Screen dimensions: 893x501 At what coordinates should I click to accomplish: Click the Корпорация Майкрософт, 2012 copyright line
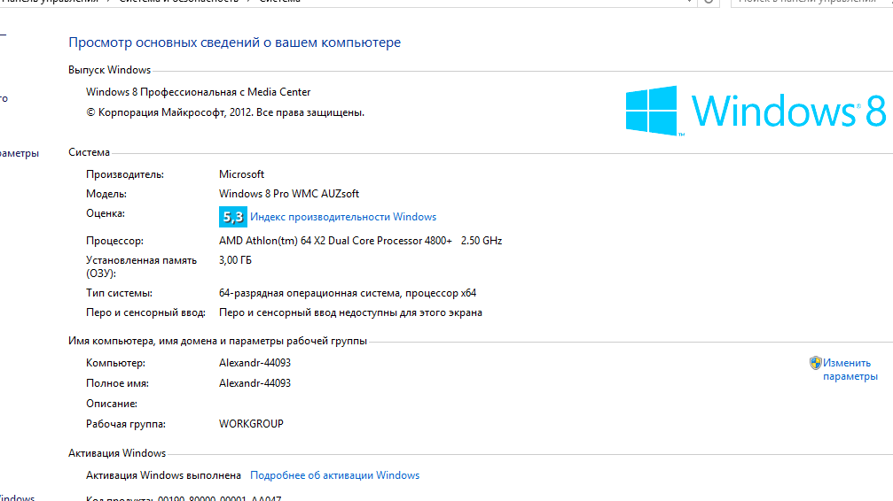pyautogui.click(x=225, y=112)
